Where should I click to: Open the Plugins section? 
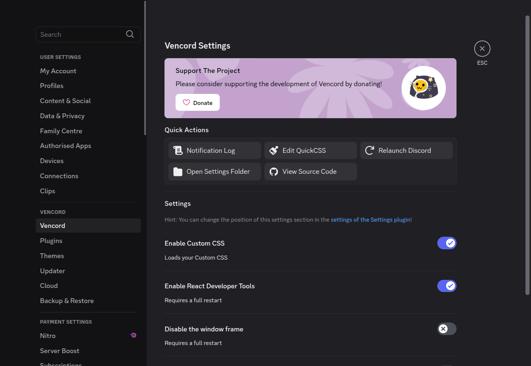tap(51, 240)
